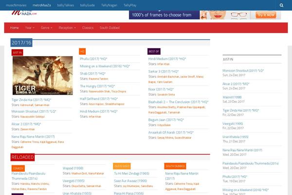The height and width of the screenshot is (195, 292).
Task: Click the metroMaaza site logo
Action: click(24, 13)
